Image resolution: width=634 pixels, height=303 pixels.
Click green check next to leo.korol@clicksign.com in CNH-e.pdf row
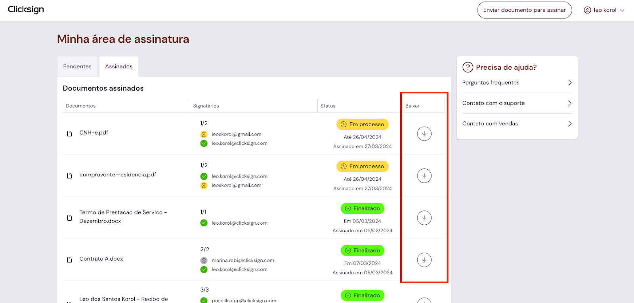point(204,144)
